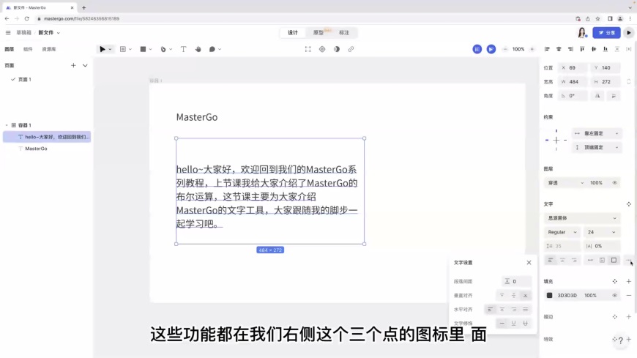Open the Regular font weight dropdown
Viewport: 637px width, 358px height.
coord(562,232)
